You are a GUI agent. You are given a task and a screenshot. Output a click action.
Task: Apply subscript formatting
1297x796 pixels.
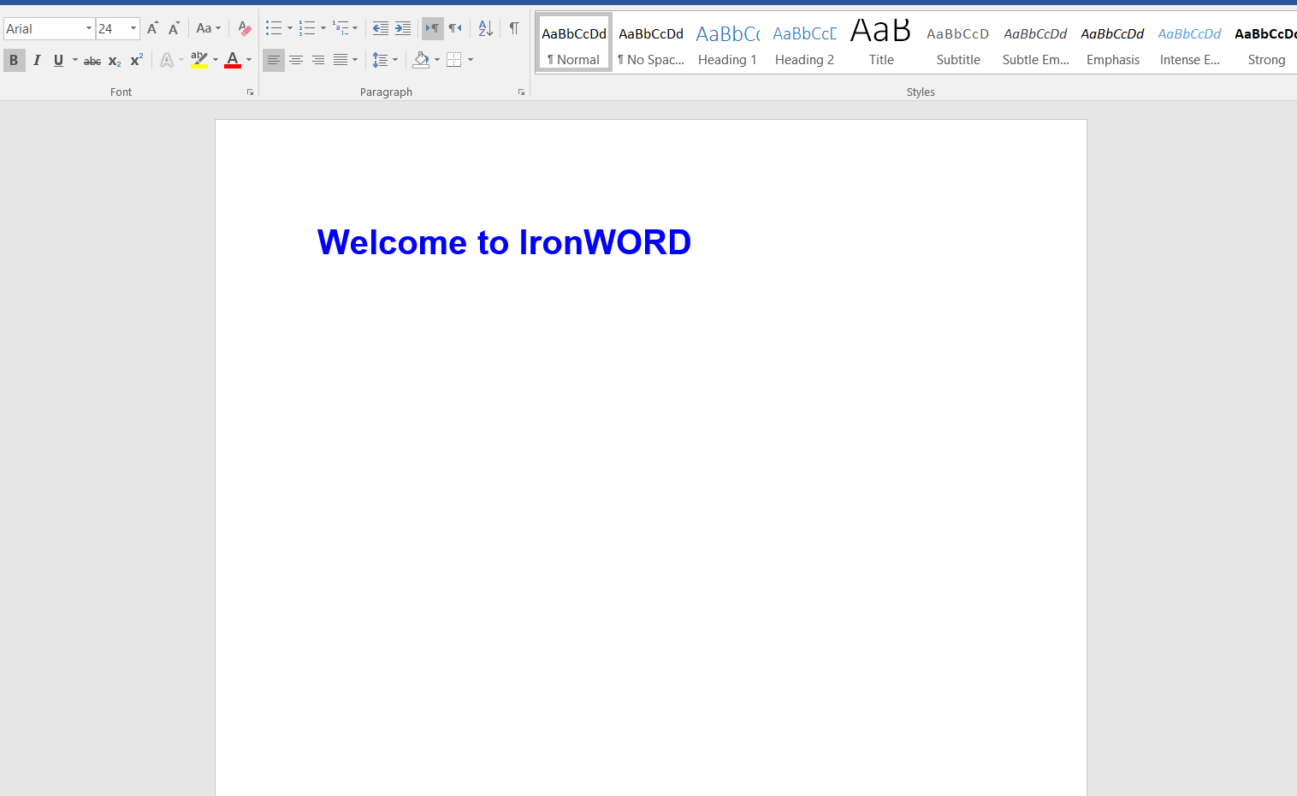pos(115,60)
